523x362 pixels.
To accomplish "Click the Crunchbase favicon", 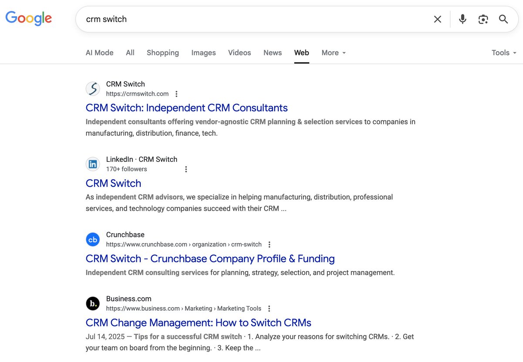I will (x=92, y=239).
